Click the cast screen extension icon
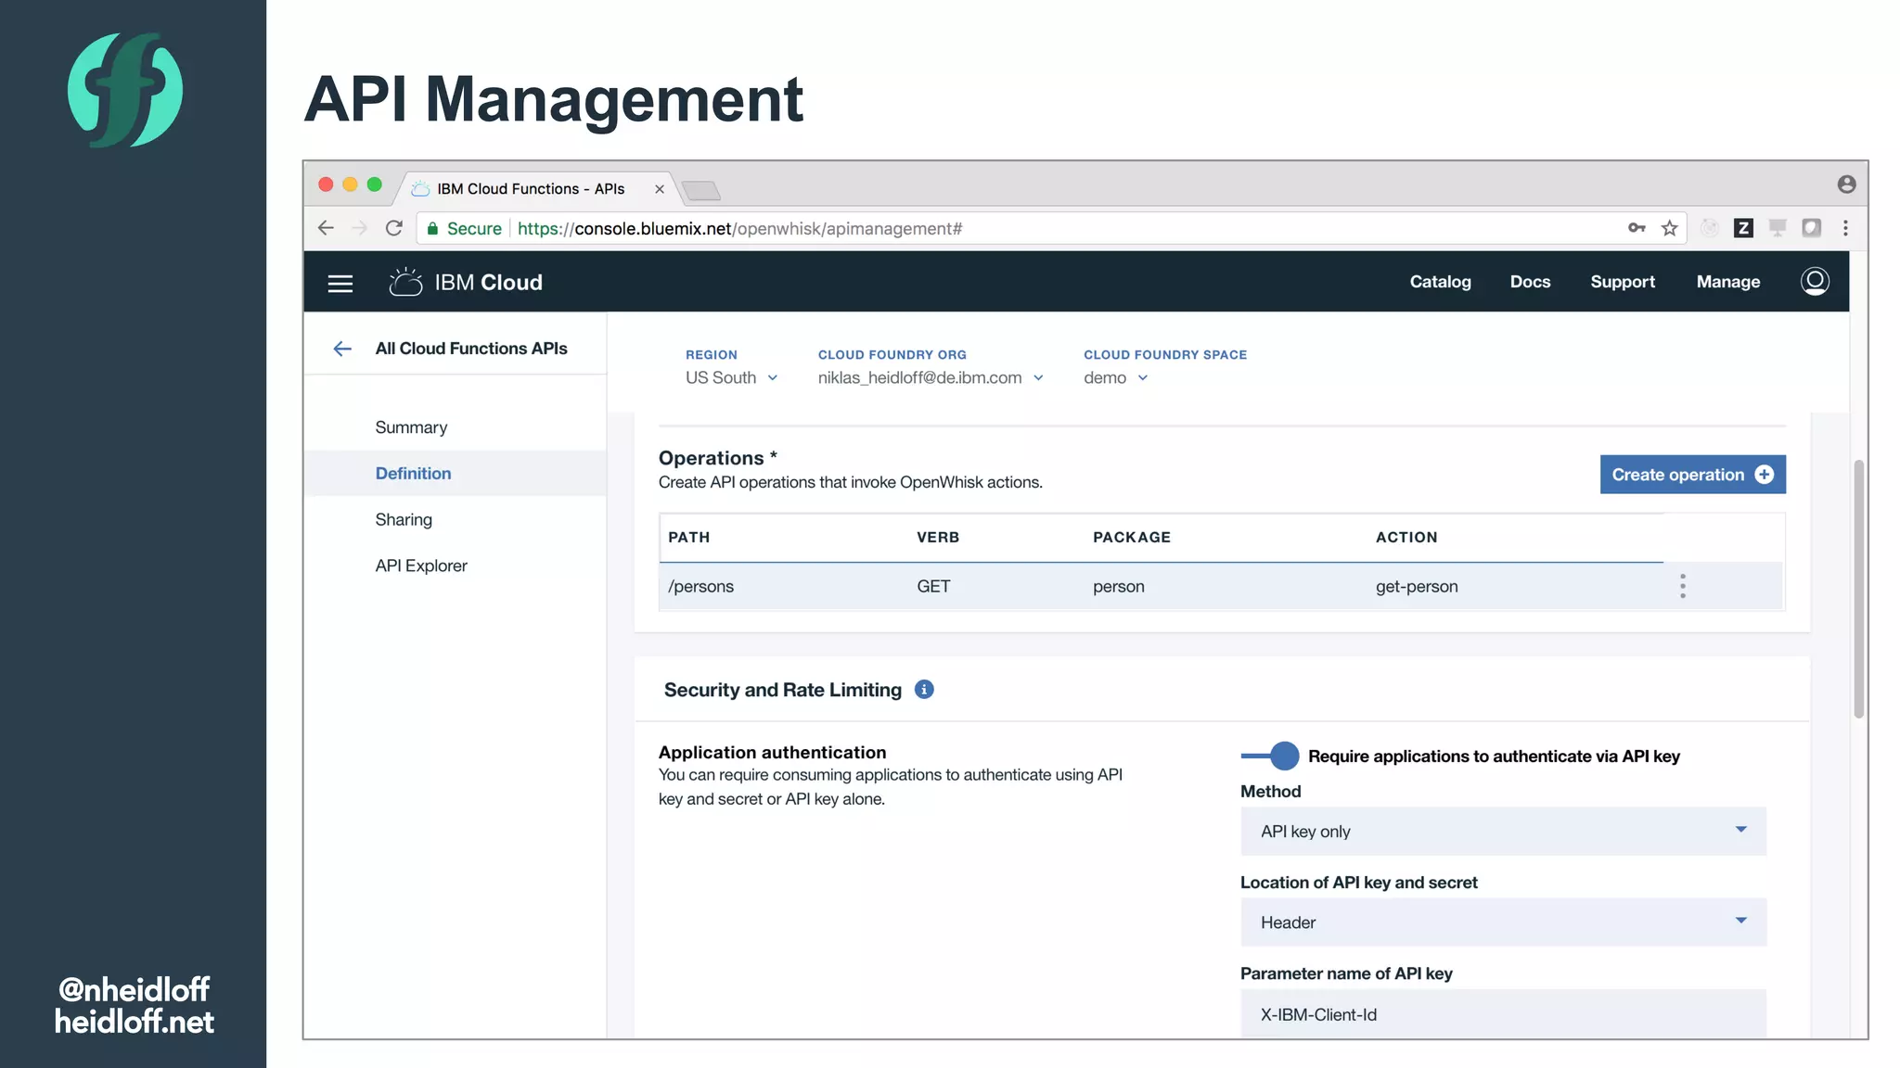1900x1068 pixels. [1778, 228]
